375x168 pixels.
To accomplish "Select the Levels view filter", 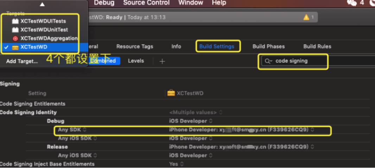I will coord(136,61).
